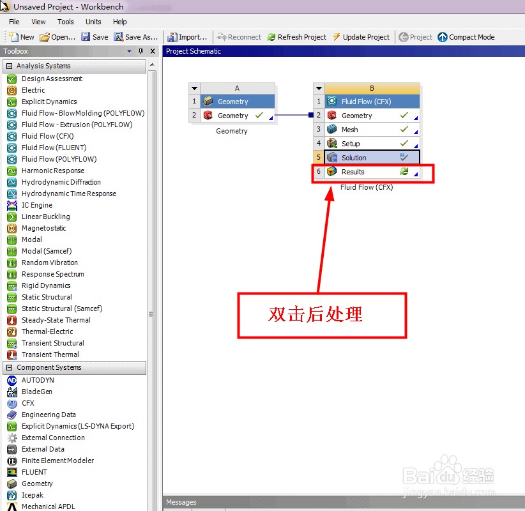Select the Explicit Dynamics icon
525x511 pixels.
tap(11, 102)
